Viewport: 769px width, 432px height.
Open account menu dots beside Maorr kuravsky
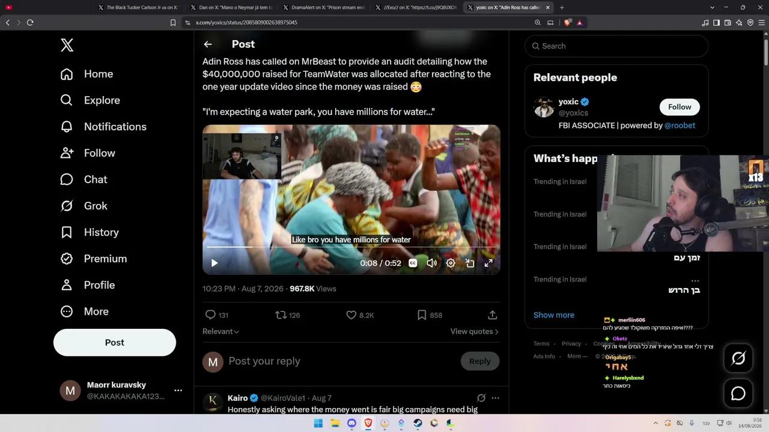click(178, 391)
